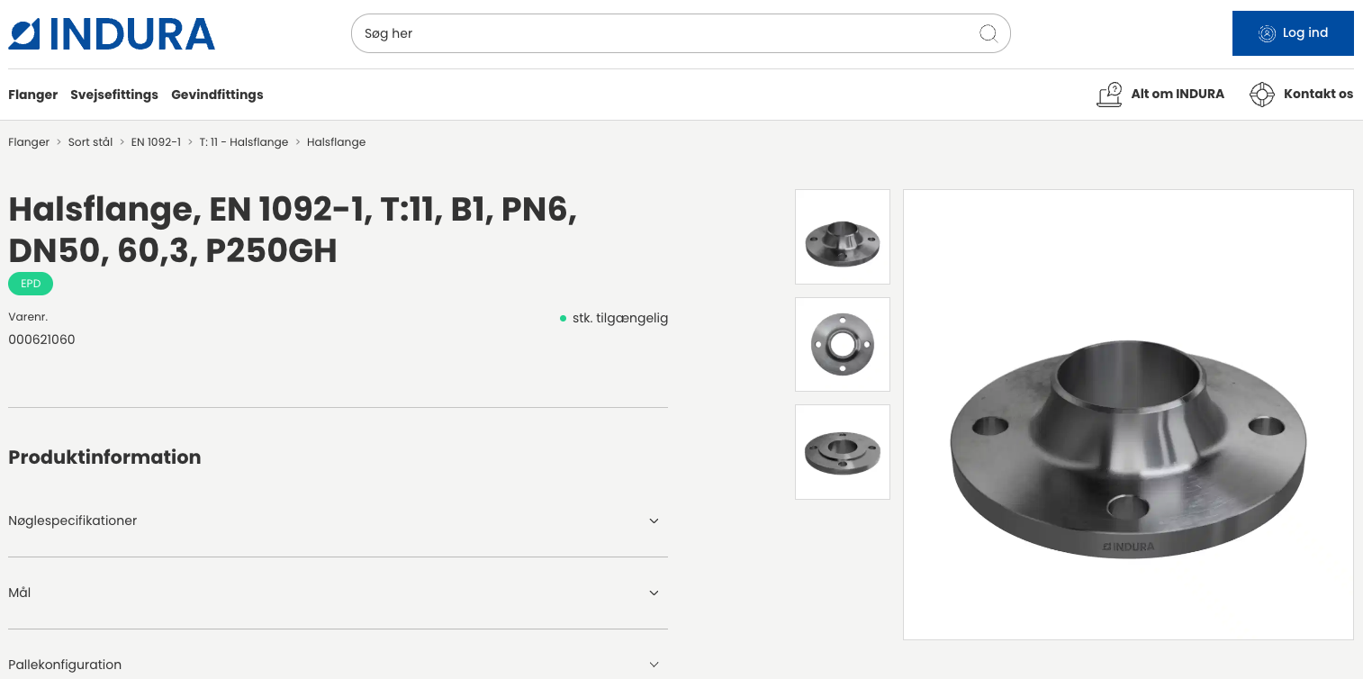Click the user icon in Log ind
Image resolution: width=1363 pixels, height=679 pixels.
[1267, 33]
